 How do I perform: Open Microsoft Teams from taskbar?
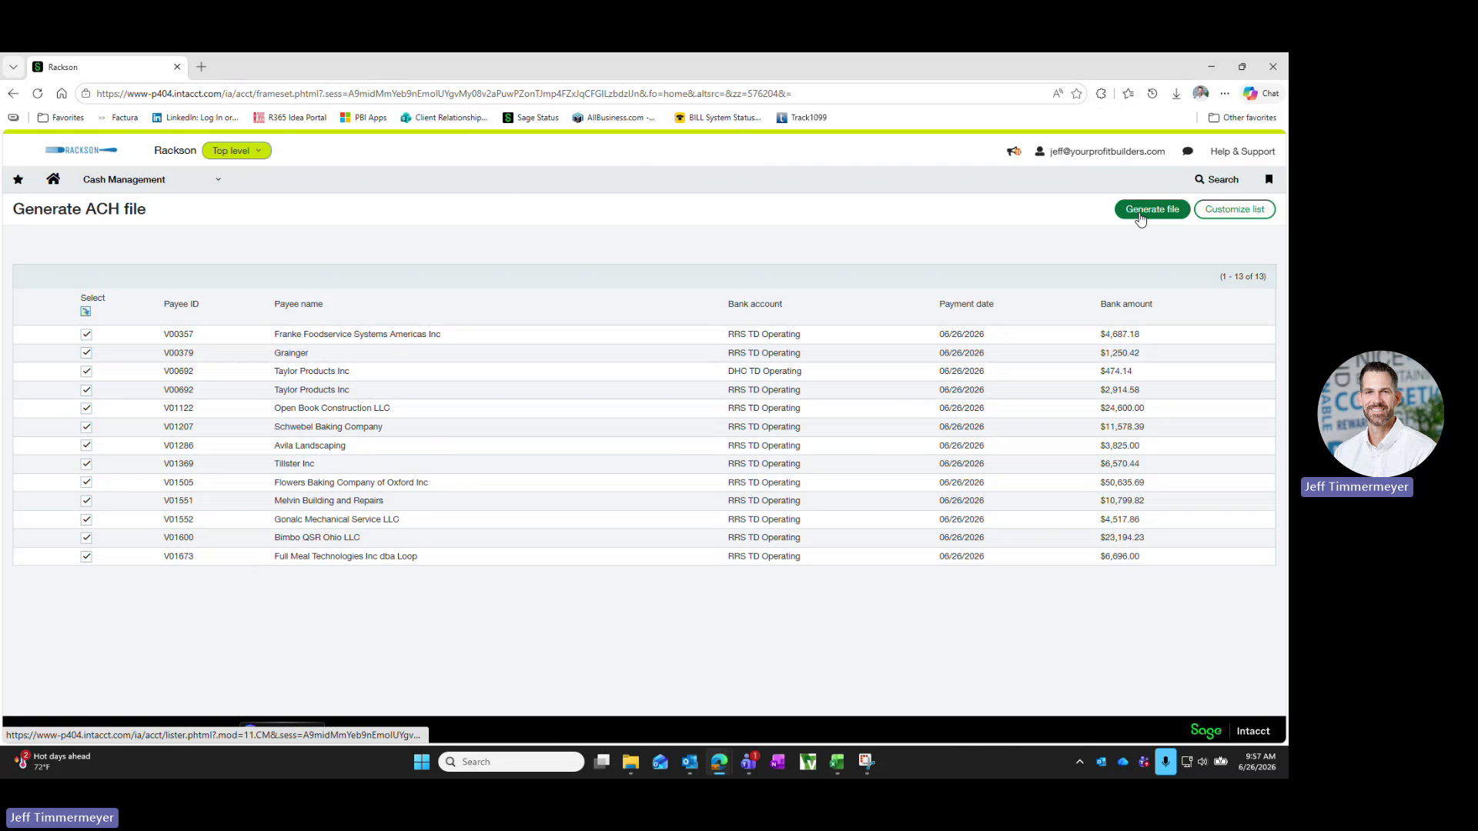[748, 762]
